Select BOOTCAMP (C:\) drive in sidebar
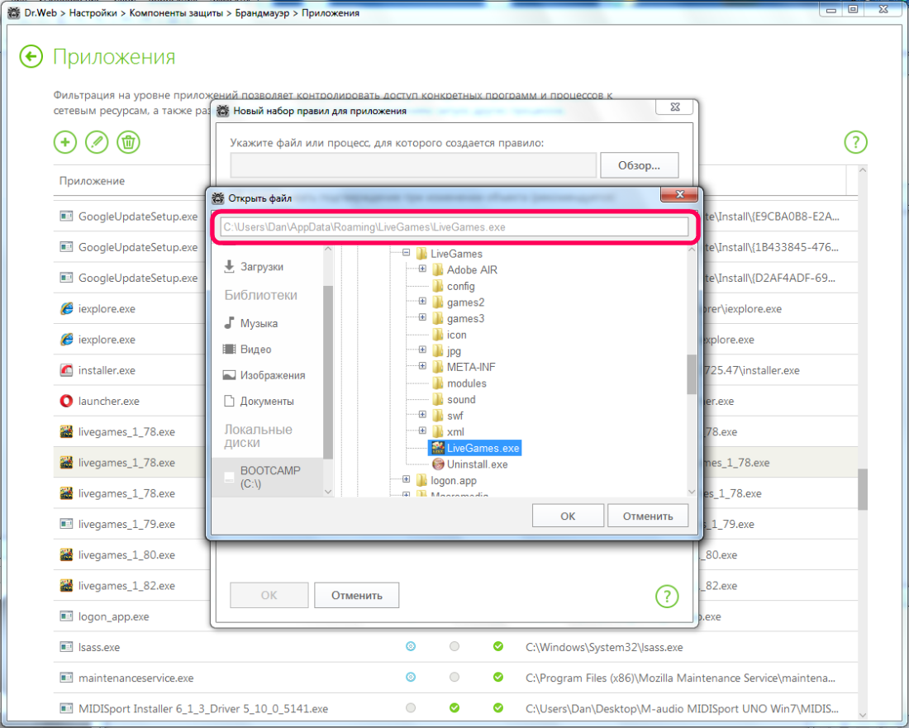The height and width of the screenshot is (728, 909). [267, 477]
